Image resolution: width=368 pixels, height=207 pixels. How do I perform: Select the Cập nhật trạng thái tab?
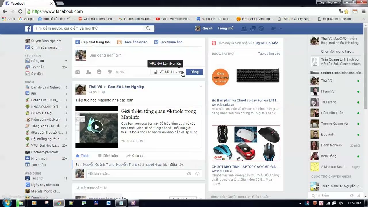93,42
